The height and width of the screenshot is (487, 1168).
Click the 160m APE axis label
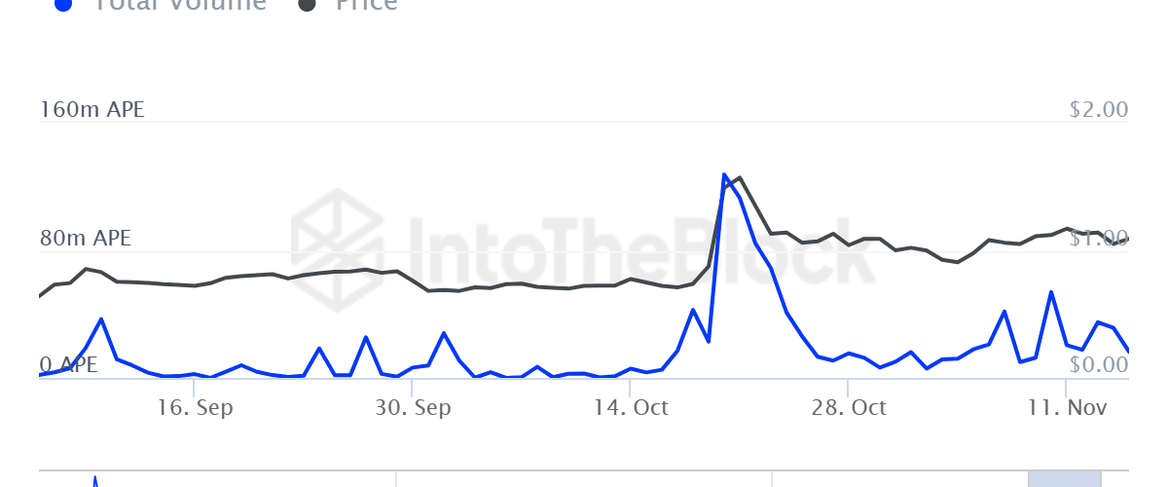91,109
